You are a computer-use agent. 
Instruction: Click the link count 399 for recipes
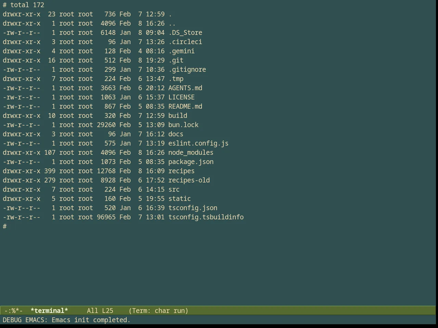tap(50, 171)
